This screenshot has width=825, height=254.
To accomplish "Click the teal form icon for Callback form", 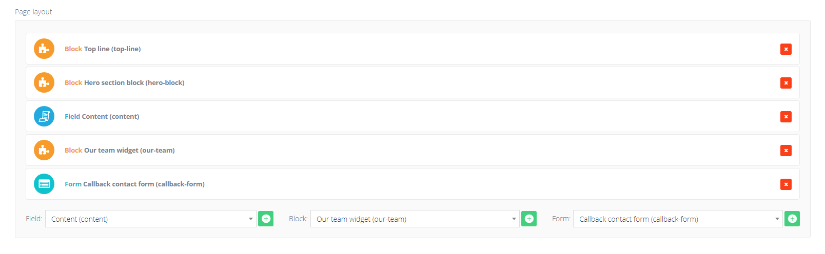I will (44, 184).
